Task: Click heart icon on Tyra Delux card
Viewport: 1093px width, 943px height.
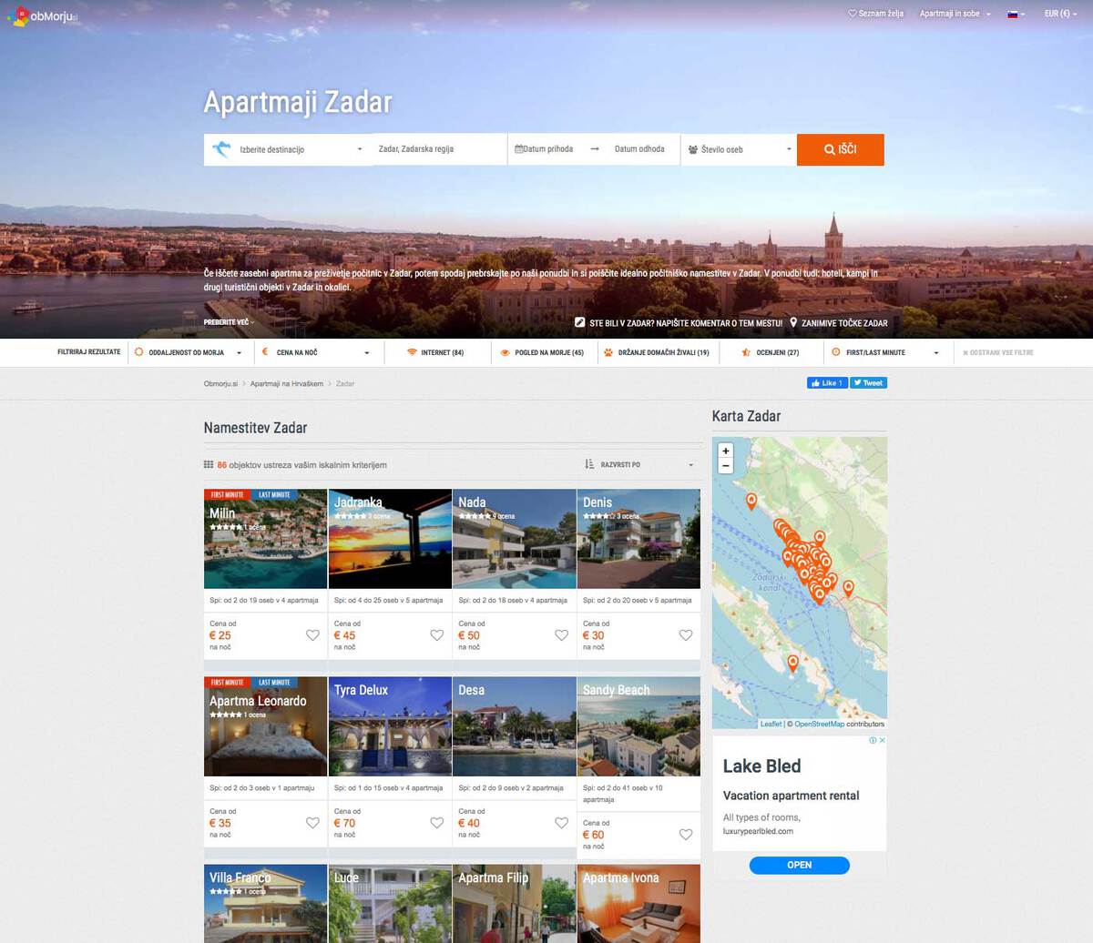Action: tap(436, 823)
